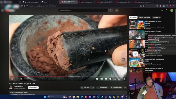Reload the page in browser toolbar
Screen dimensions: 176x99
(x=22, y=6)
